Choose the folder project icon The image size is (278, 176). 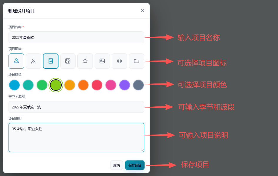point(137,61)
